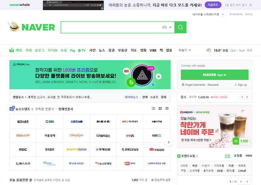Click the green NAVER Sign in button
The height and width of the screenshot is (185, 261).
215,75
